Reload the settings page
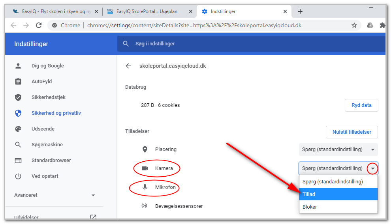The width and height of the screenshot is (391, 224). pyautogui.click(x=39, y=25)
